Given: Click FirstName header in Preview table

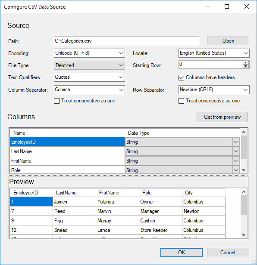Looking at the screenshot, I should (x=117, y=193).
